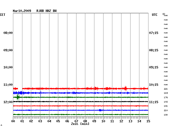The image size is (169, 128).
Task: Select the DC value 210
Action: click(x=166, y=110)
